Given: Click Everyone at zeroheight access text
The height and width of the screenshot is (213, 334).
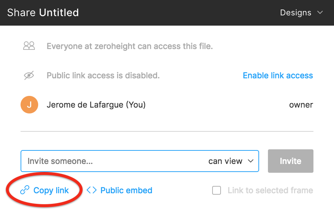Looking at the screenshot, I should pos(130,46).
